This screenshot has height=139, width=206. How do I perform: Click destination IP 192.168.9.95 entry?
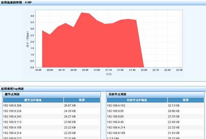(x=155, y=111)
